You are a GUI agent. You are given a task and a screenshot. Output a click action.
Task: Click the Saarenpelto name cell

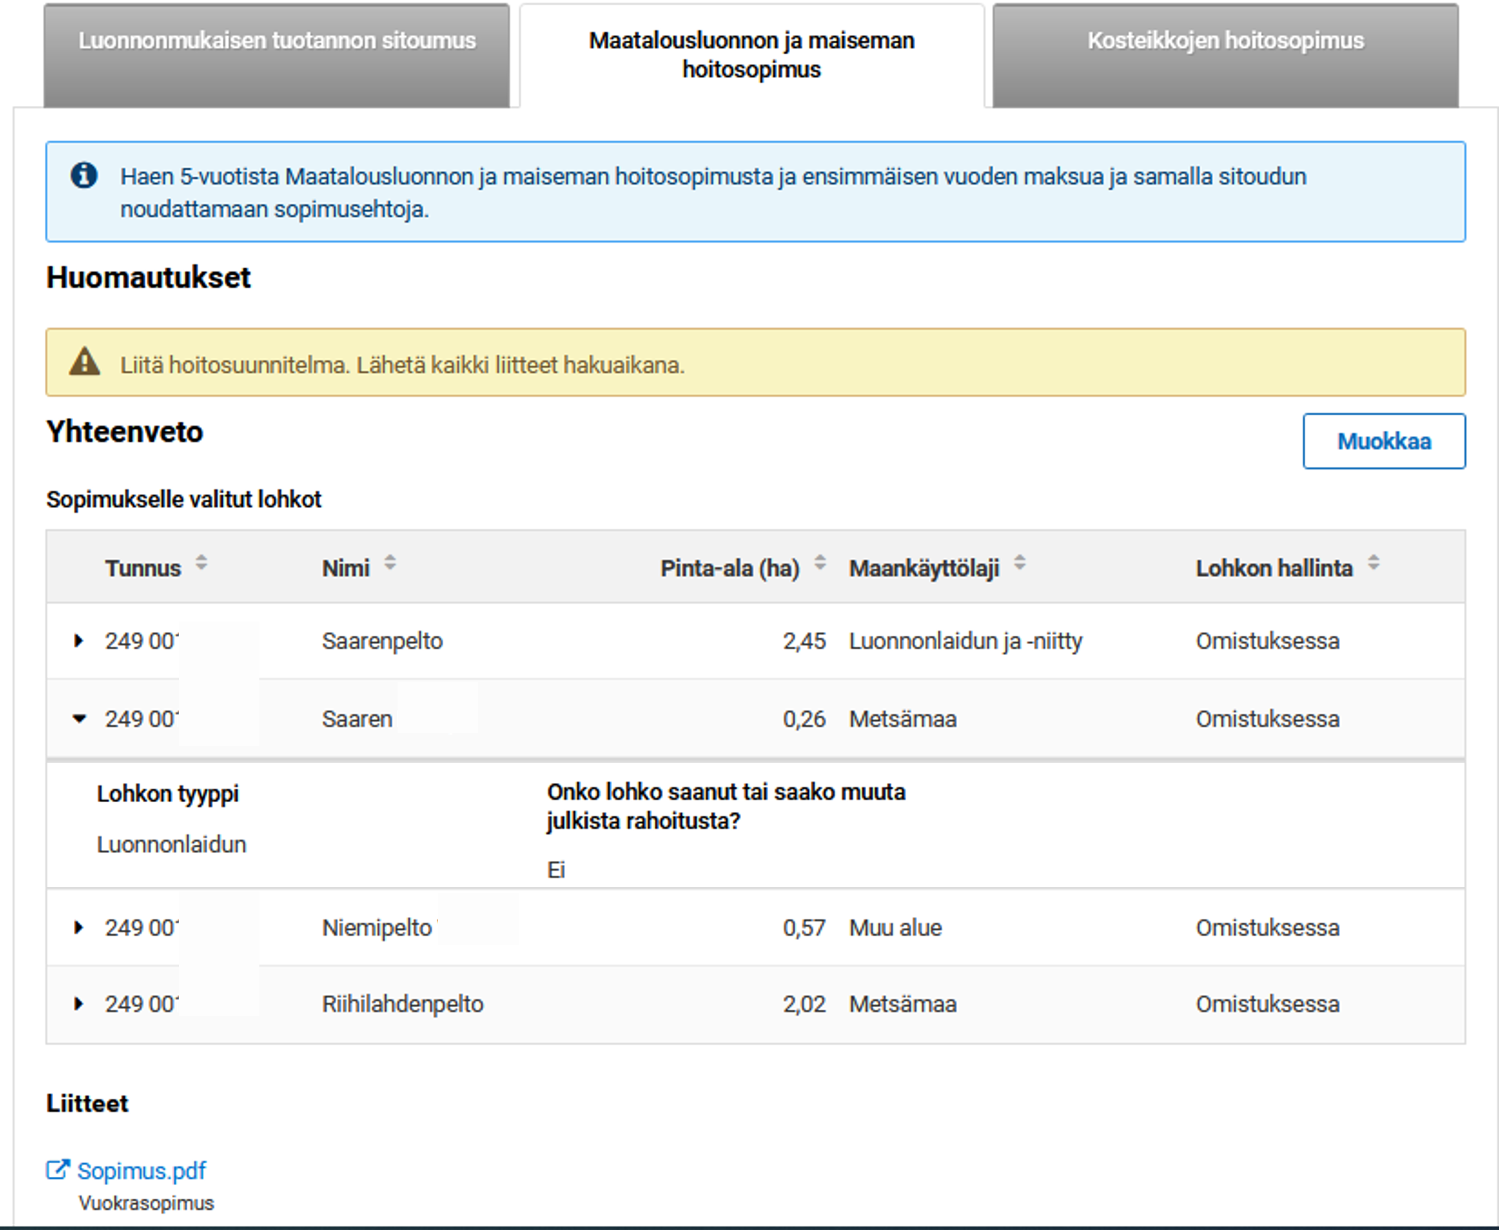point(382,641)
